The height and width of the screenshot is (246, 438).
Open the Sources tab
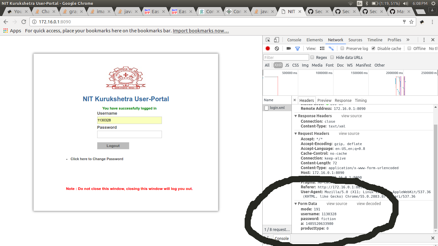coord(355,40)
